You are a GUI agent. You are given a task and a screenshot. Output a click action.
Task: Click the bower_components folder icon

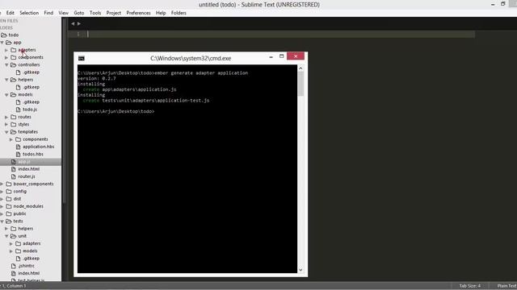pos(9,184)
